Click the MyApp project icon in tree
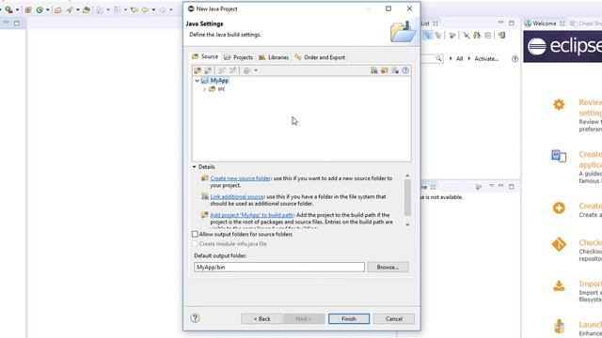The width and height of the screenshot is (602, 338). click(x=205, y=81)
